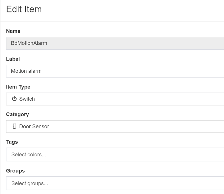Viewport: 224px width, 194px height.
Task: Click the Tags heading text
Action: point(12,142)
